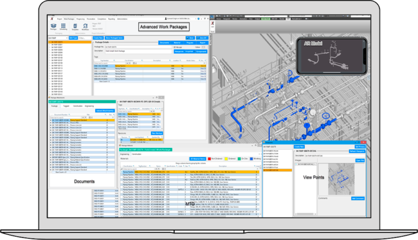This screenshot has height=240, width=418.
Task: Click the red Not Ordered legend swatch
Action: click(x=209, y=159)
